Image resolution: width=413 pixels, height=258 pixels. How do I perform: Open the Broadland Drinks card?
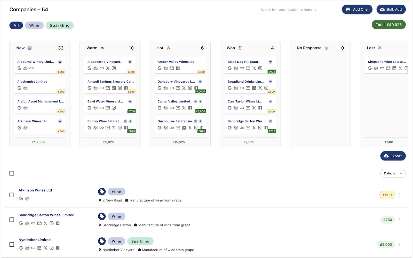(x=250, y=85)
